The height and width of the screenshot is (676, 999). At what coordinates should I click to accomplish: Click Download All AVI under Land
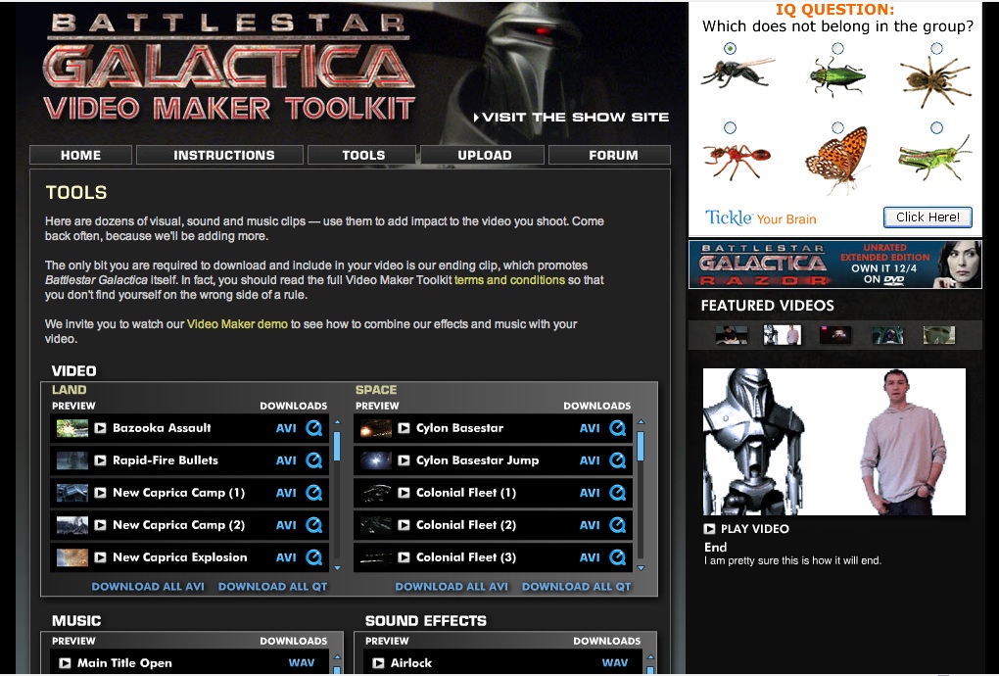(148, 587)
